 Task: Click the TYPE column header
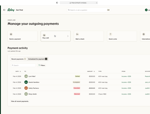(x=100, y=72)
